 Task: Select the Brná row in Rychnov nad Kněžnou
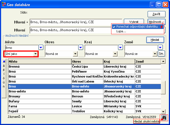85,76
